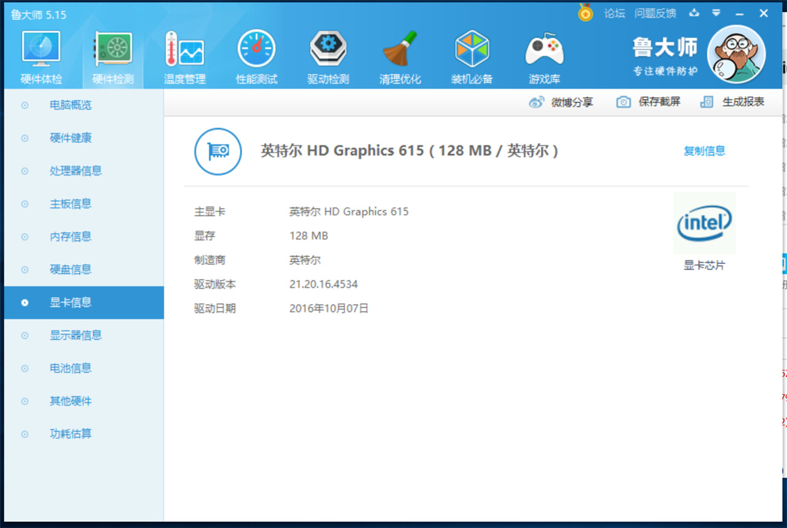Click driver date 2016年10月07日
787x528 pixels.
tap(329, 309)
